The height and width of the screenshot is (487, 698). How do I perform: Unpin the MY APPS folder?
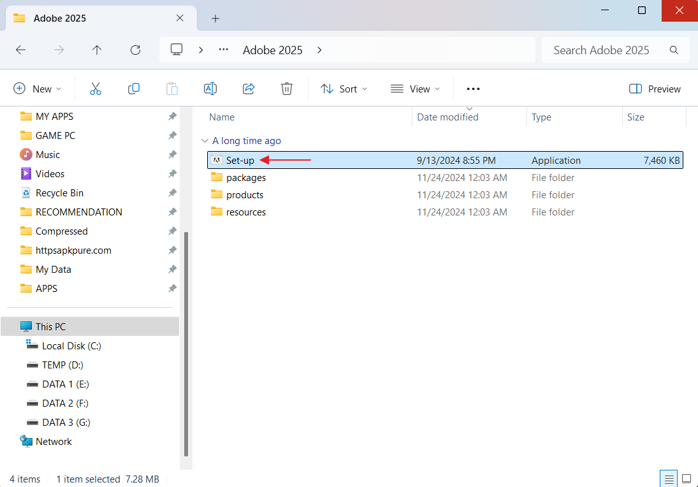(172, 117)
